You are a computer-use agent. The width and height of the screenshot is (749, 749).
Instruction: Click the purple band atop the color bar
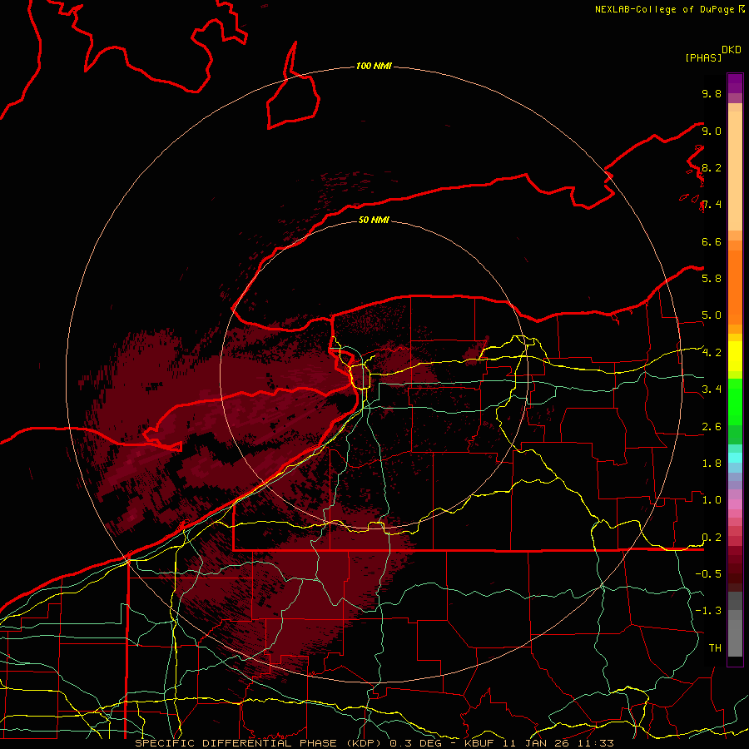click(x=735, y=83)
